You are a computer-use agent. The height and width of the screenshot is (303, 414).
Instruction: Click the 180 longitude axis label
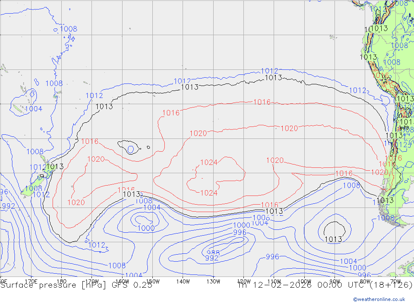tap(61, 282)
